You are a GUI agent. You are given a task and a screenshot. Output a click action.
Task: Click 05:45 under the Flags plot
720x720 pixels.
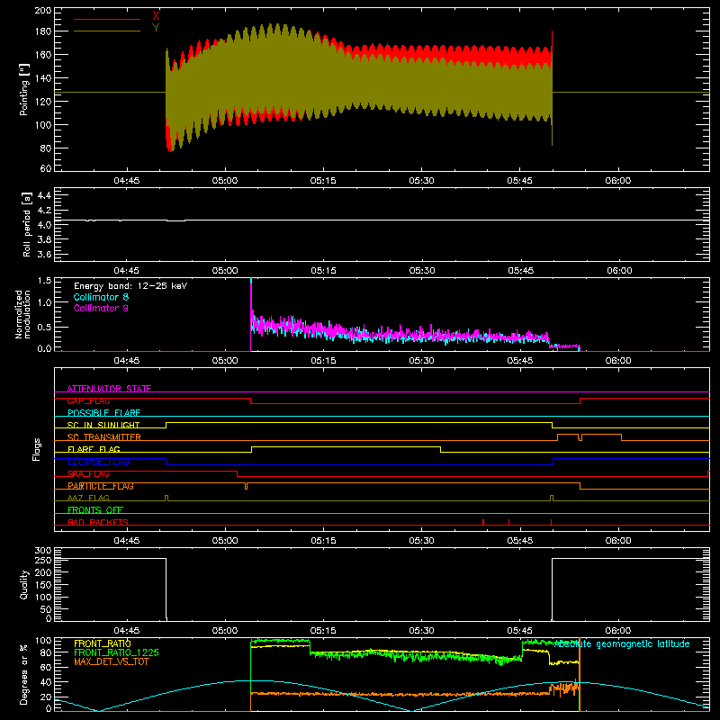(x=520, y=541)
